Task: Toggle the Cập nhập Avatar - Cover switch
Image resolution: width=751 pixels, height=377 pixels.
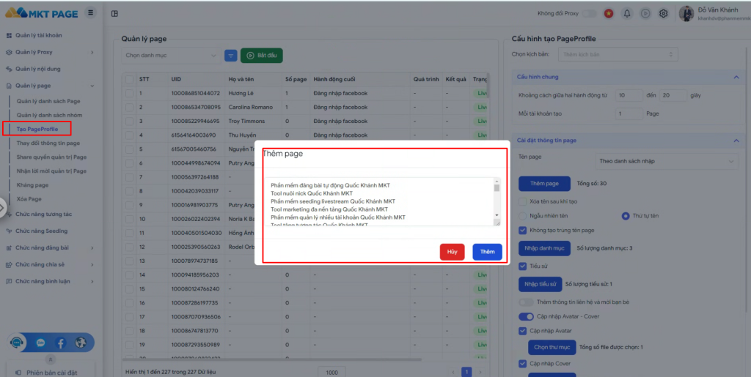Action: pyautogui.click(x=526, y=316)
